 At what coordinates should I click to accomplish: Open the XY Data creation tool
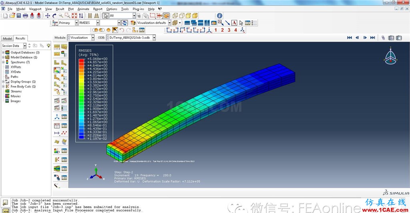pos(57,126)
